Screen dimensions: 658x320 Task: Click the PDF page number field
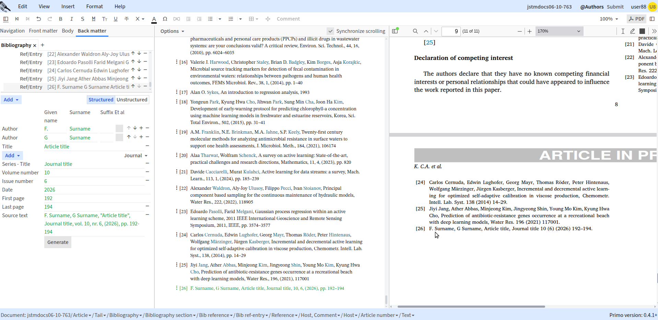tap(451, 31)
